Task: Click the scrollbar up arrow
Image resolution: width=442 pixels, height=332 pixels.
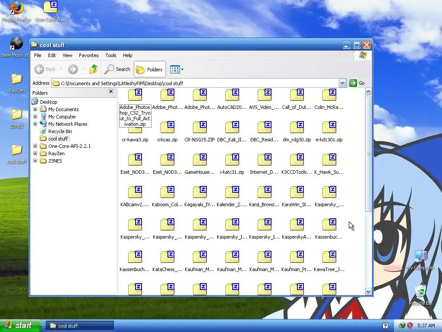Action: pyautogui.click(x=369, y=92)
